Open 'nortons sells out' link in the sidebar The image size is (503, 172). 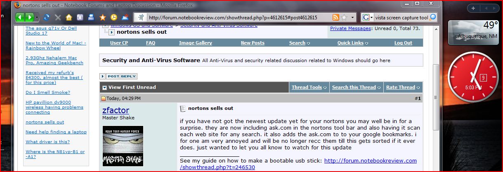(45, 122)
